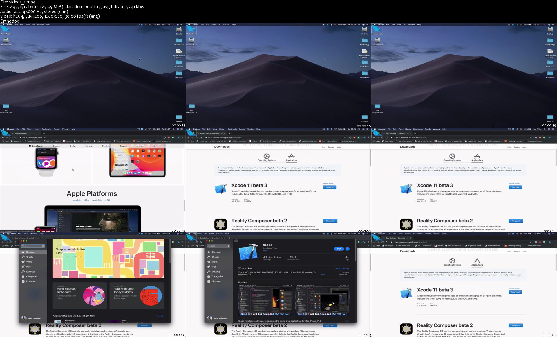This screenshot has width=557, height=337.
Task: Open the Chrome three-dot menu in the 00:00:52 frame
Action: pyautogui.click(x=183, y=137)
